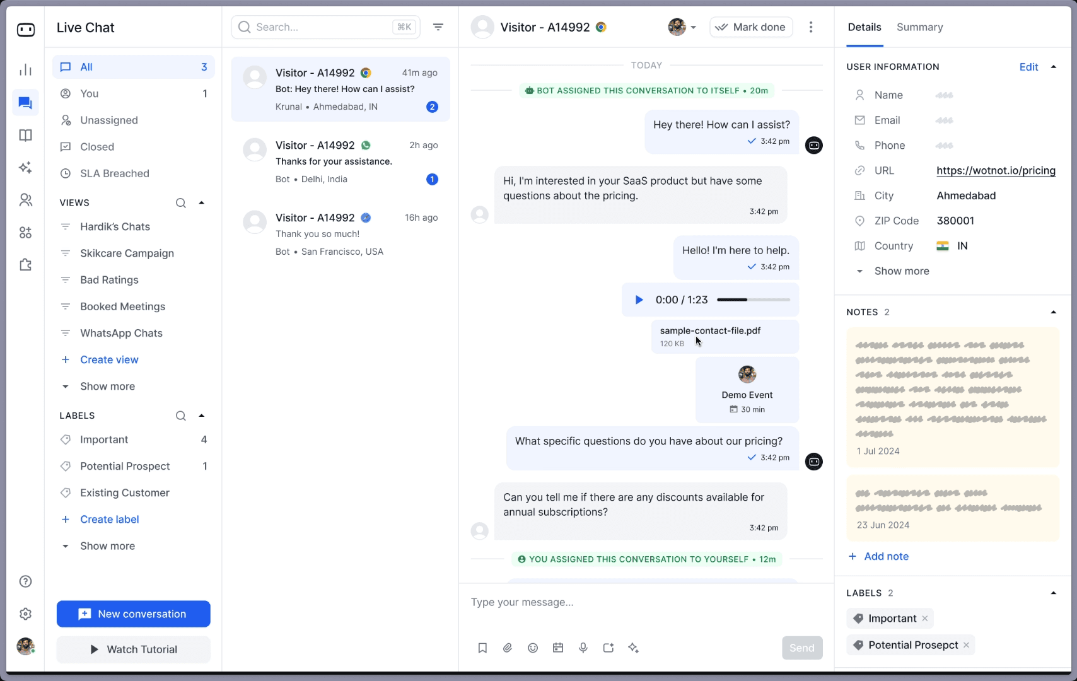Remove the Important label tag
Viewport: 1077px width, 681px height.
(924, 619)
